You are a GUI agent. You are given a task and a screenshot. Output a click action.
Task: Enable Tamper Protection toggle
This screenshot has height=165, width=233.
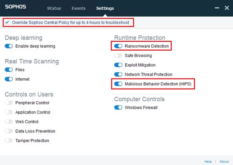(9, 141)
